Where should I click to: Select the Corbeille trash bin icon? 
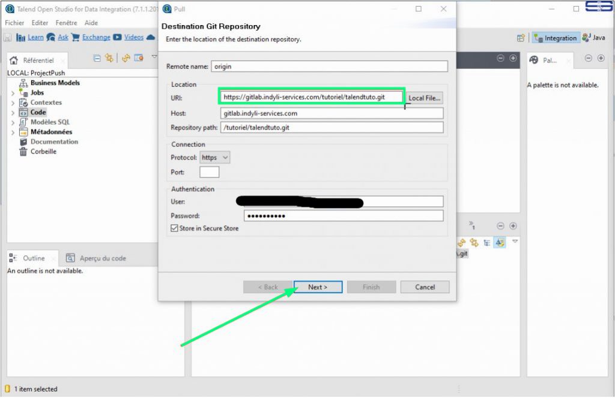click(23, 152)
